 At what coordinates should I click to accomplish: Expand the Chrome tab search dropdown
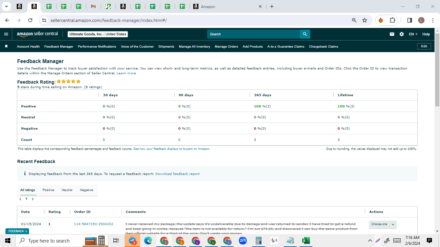[6, 6]
